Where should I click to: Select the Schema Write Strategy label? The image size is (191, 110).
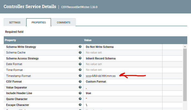coord(21,47)
